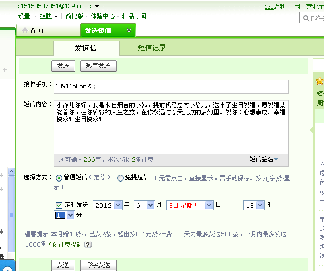
Task: Focus the 接收手机 phone number field
Action: pos(171,86)
